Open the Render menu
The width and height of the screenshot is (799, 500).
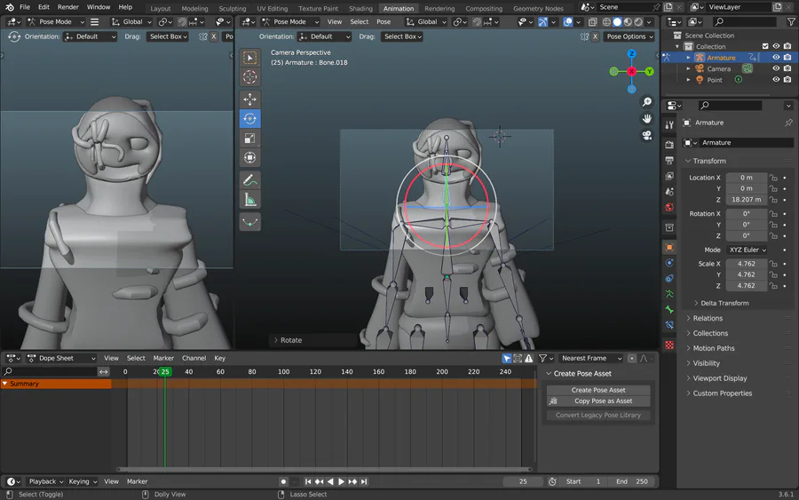[68, 7]
